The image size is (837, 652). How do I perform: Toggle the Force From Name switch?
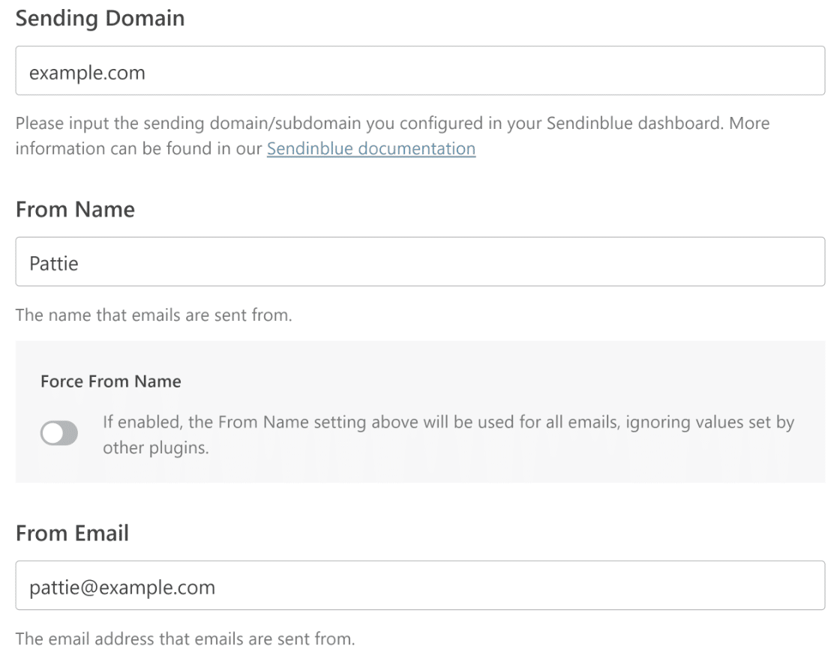59,432
